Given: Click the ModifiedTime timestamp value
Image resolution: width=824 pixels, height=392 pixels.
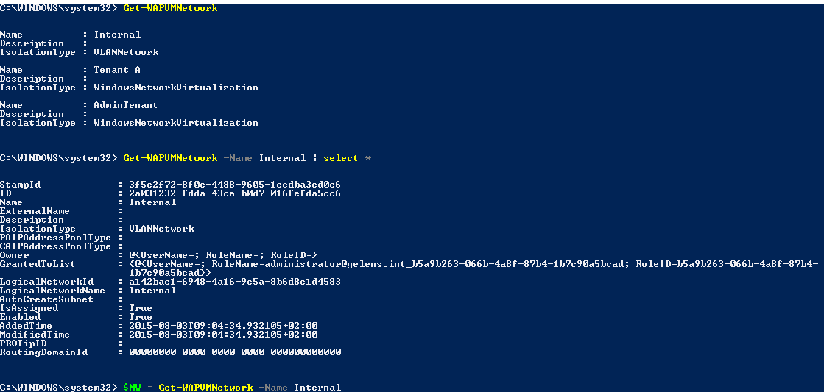Looking at the screenshot, I should [223, 335].
